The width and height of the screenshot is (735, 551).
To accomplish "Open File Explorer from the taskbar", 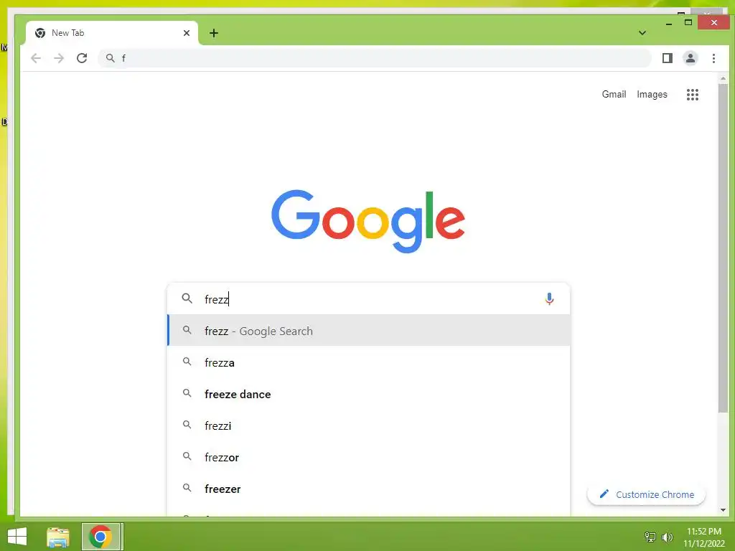I will [58, 537].
